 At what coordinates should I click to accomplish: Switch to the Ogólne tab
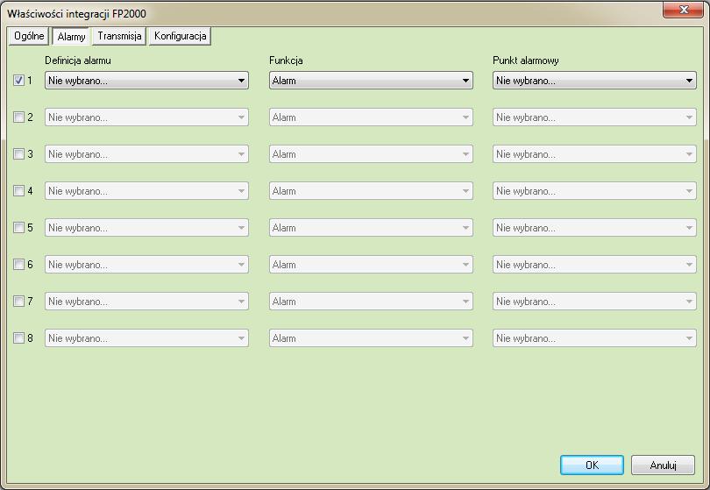point(29,36)
